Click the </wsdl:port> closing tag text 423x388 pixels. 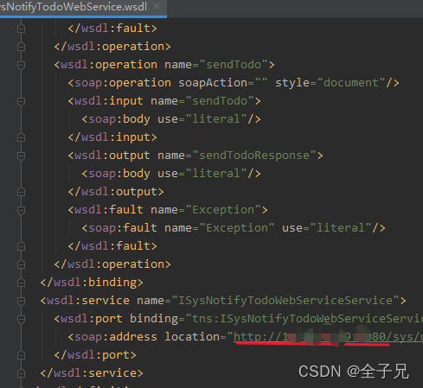click(x=95, y=355)
